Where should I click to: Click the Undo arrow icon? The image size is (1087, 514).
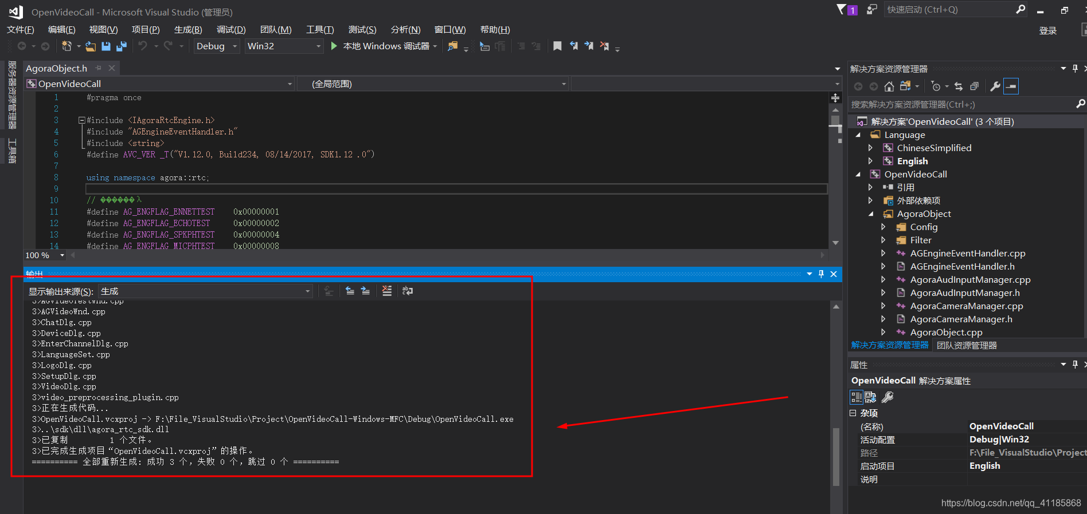click(143, 46)
